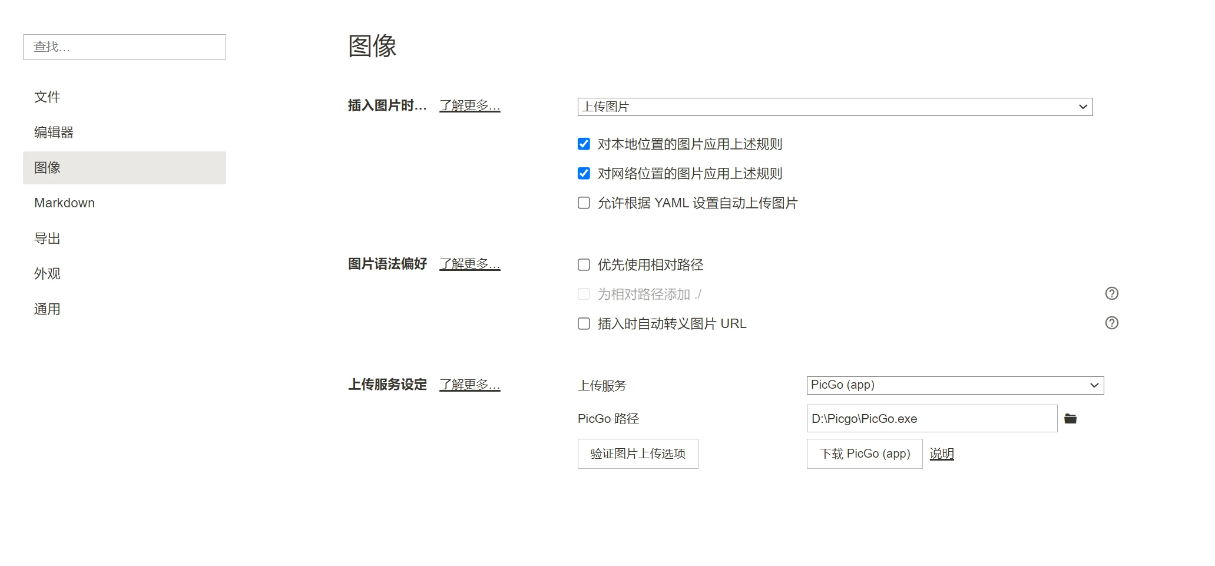Click help icon next to 为相对路径添加 ./

tap(1111, 293)
